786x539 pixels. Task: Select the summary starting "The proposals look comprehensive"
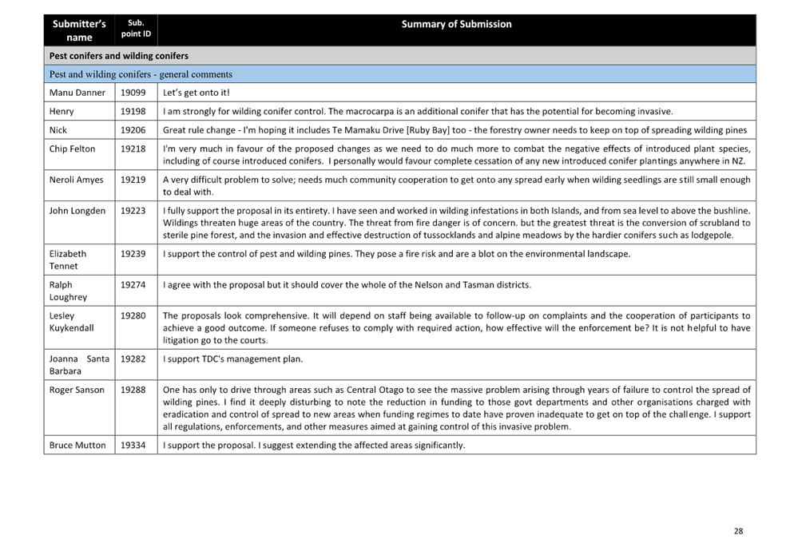pos(456,328)
